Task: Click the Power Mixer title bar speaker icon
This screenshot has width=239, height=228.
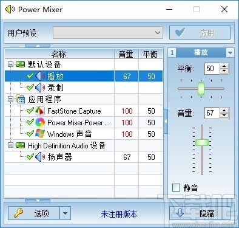Action: (10, 9)
